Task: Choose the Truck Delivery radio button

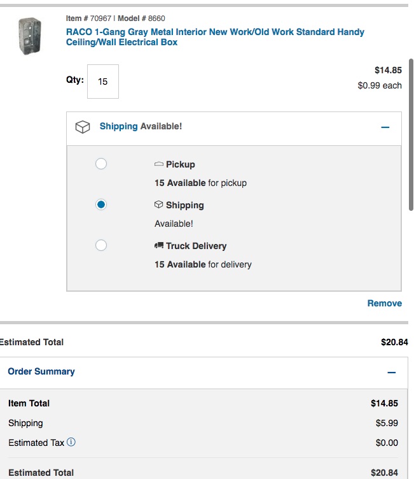Action: tap(101, 245)
